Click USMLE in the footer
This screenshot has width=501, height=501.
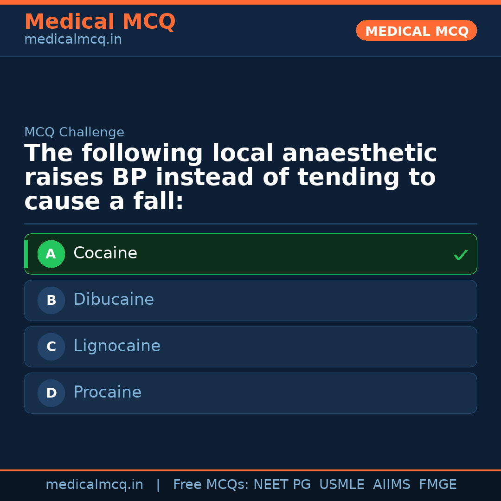[x=341, y=485]
